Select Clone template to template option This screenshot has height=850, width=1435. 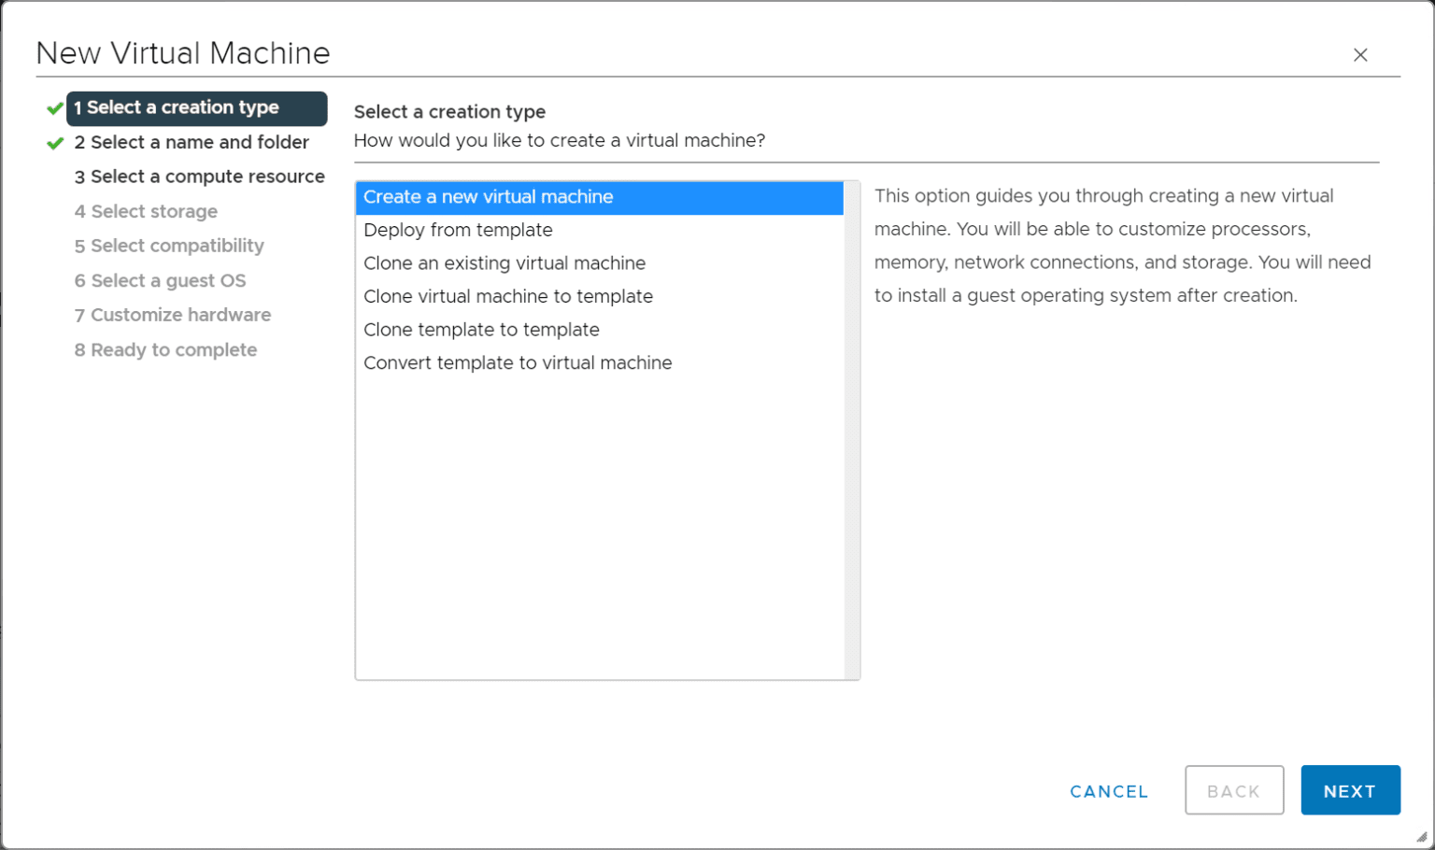pos(482,330)
